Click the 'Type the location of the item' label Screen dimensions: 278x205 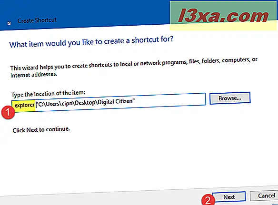point(48,94)
